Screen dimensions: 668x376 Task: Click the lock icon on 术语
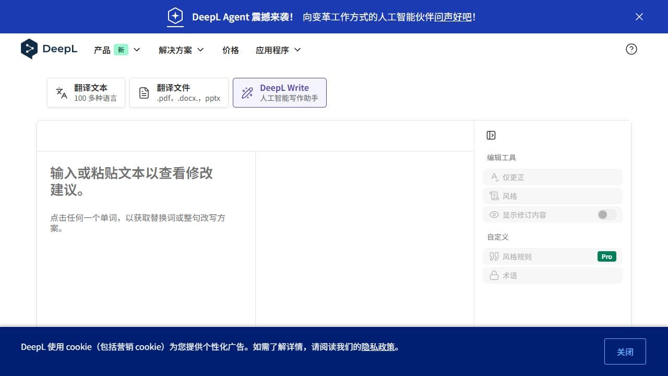495,275
